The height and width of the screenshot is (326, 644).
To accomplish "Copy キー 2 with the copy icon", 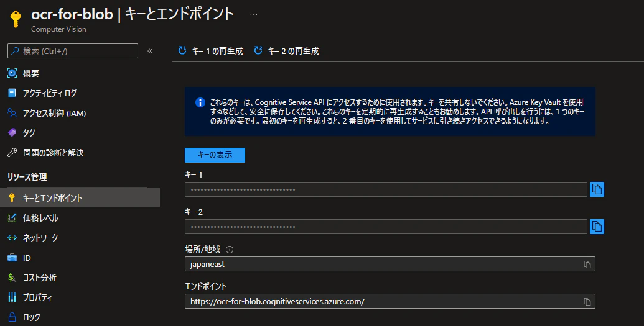I will (597, 227).
